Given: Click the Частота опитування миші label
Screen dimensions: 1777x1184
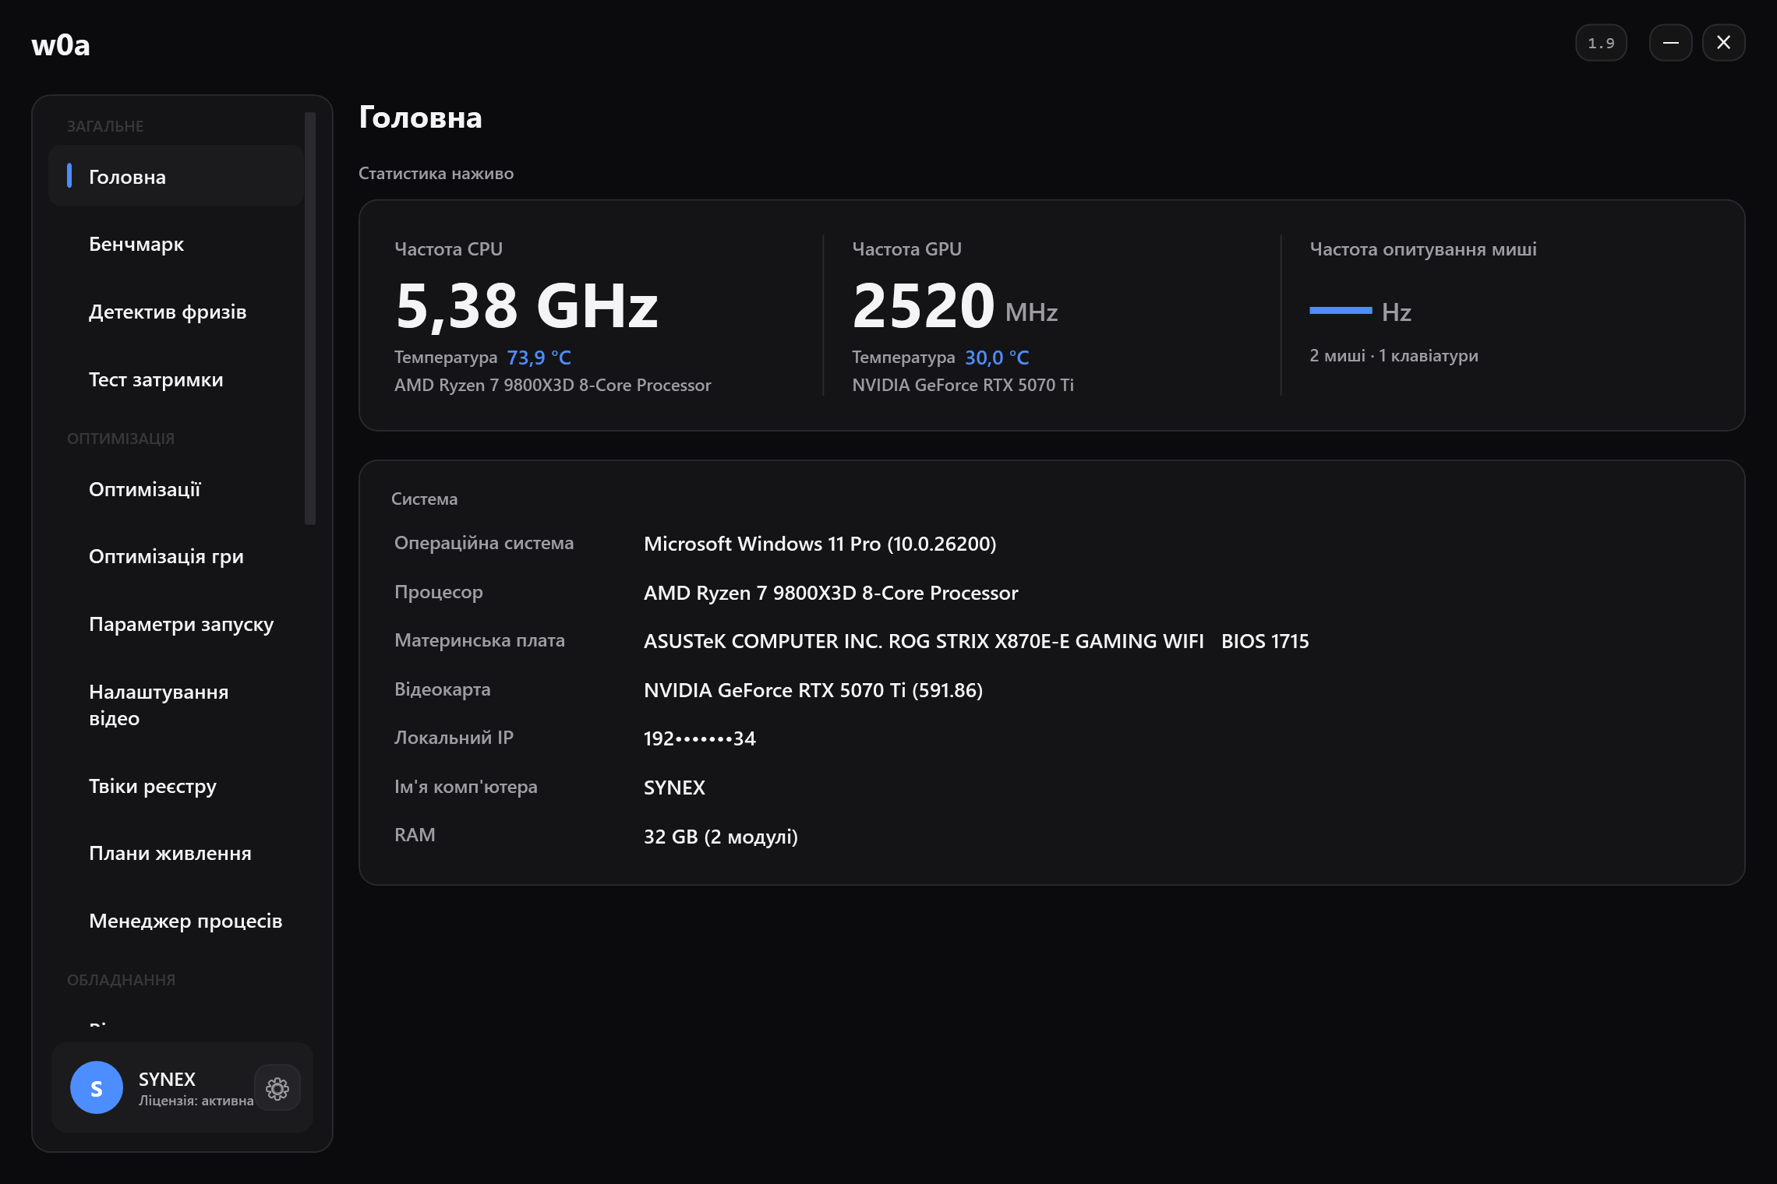Looking at the screenshot, I should coord(1423,249).
